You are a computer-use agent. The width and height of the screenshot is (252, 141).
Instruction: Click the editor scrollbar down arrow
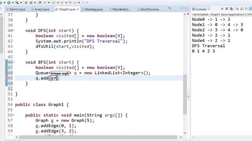(185, 133)
